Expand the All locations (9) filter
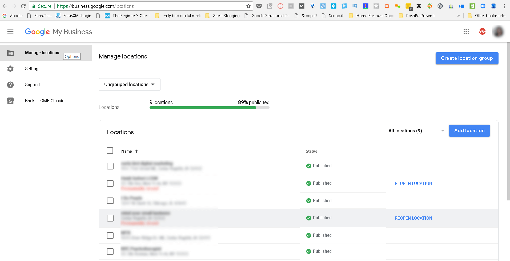510x261 pixels. pyautogui.click(x=416, y=130)
